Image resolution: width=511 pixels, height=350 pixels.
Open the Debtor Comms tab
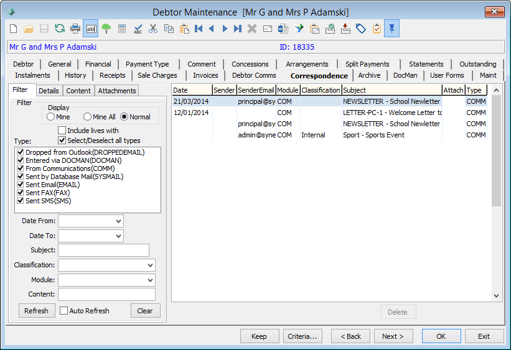point(254,75)
